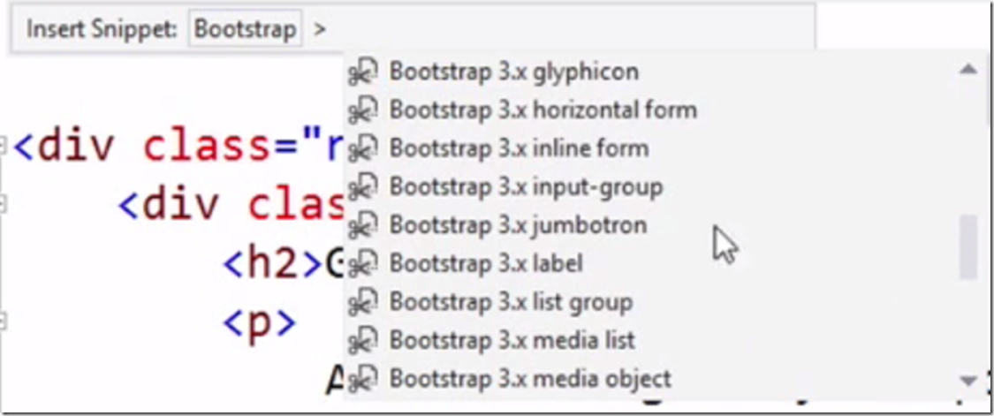Click the horizontal form snippet icon
994x416 pixels.
(363, 110)
